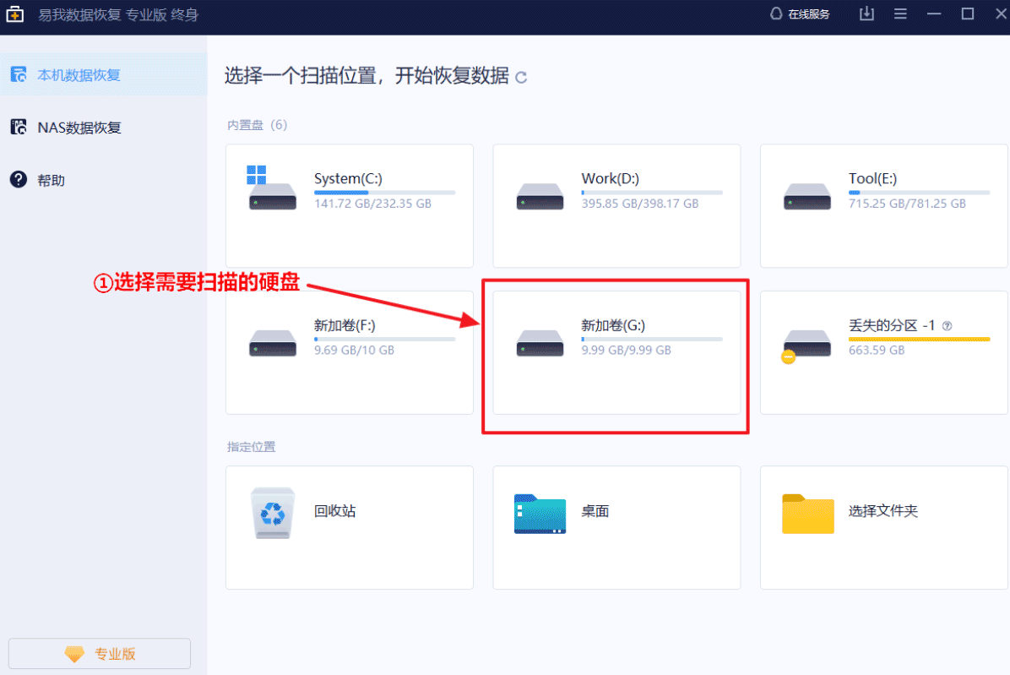Click the recycle bin icon in 回收站 card
Viewport: 1010px width, 675px height.
[272, 513]
